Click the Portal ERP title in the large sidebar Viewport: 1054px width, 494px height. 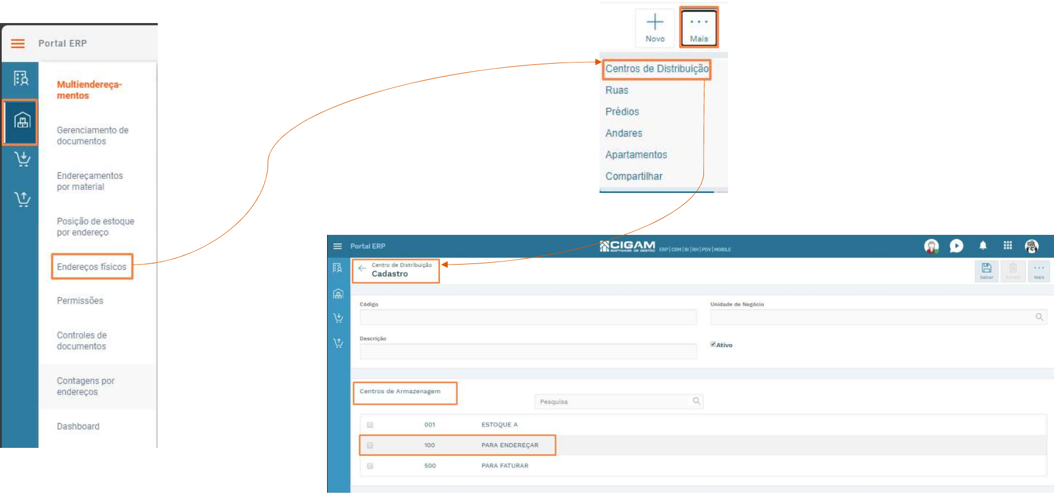[x=62, y=44]
